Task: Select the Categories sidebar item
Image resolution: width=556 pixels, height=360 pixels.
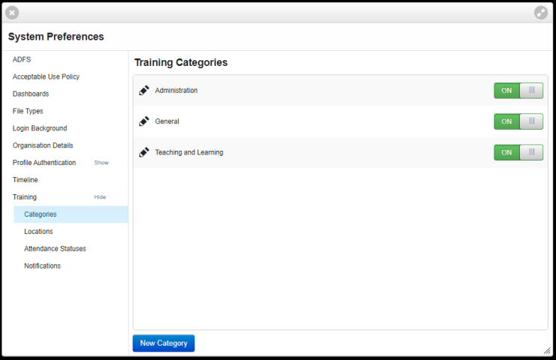Action: pyautogui.click(x=71, y=214)
